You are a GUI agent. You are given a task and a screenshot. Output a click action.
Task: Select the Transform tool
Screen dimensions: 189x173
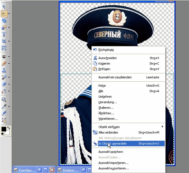4,48
